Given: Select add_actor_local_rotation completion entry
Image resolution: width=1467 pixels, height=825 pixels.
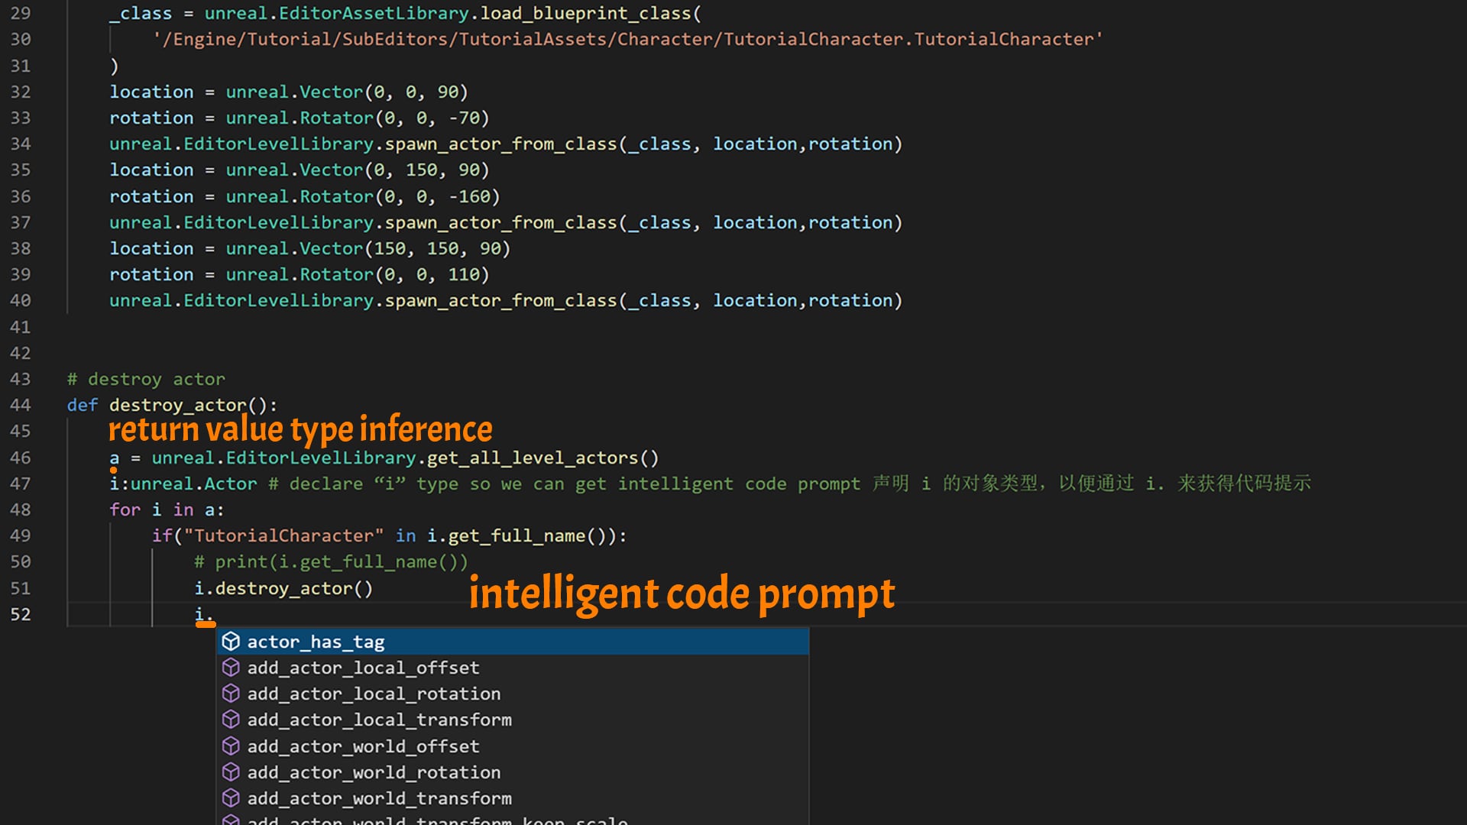Looking at the screenshot, I should pyautogui.click(x=374, y=694).
